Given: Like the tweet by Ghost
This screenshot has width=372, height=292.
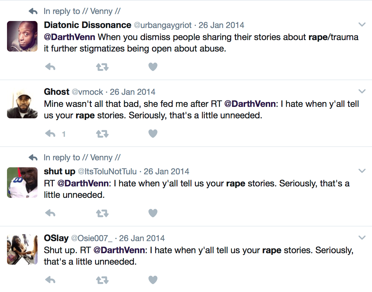Looking at the screenshot, I should 153,134.
